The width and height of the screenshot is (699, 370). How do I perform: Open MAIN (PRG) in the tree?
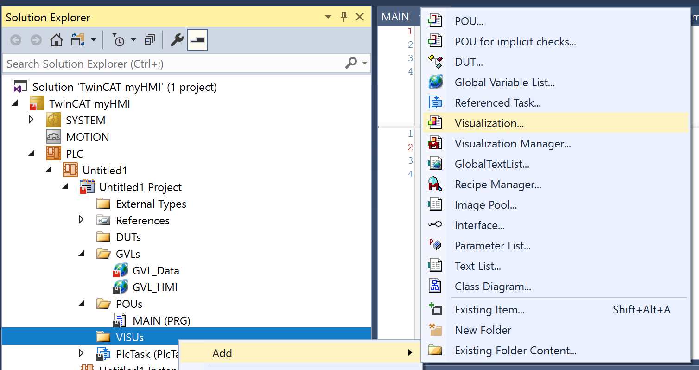[161, 321]
